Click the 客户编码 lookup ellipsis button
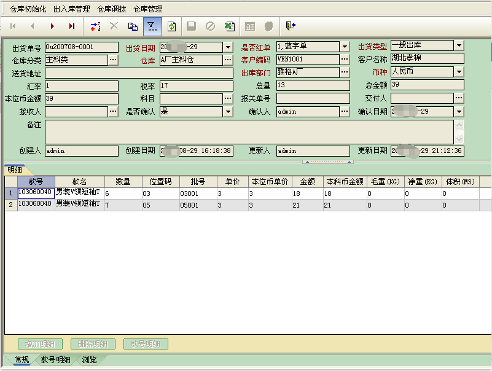This screenshot has height=371, width=492. tap(345, 60)
